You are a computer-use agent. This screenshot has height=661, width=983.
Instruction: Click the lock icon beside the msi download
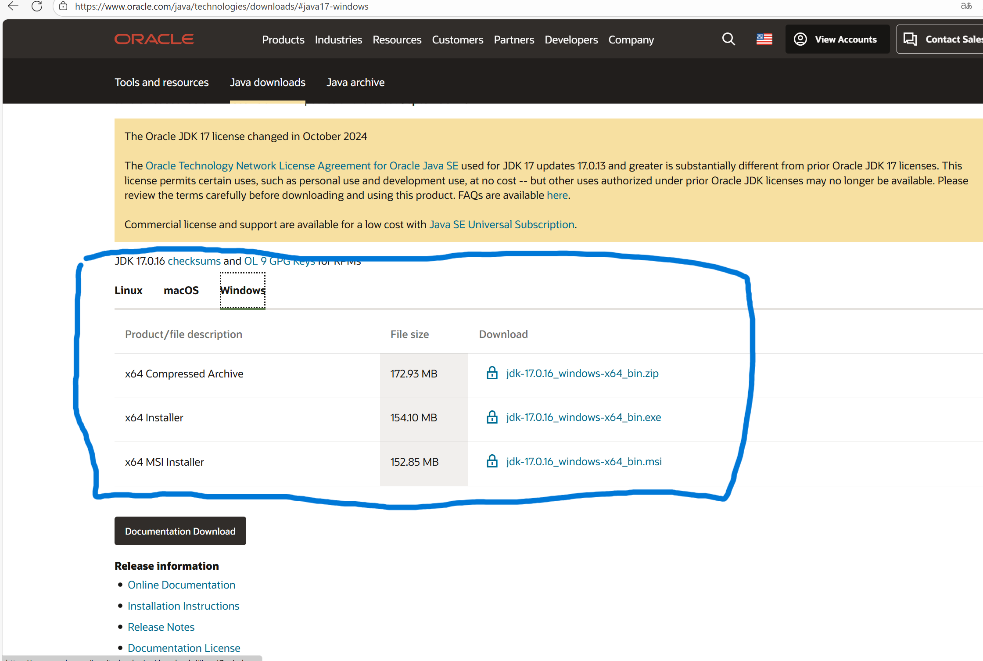(x=492, y=461)
